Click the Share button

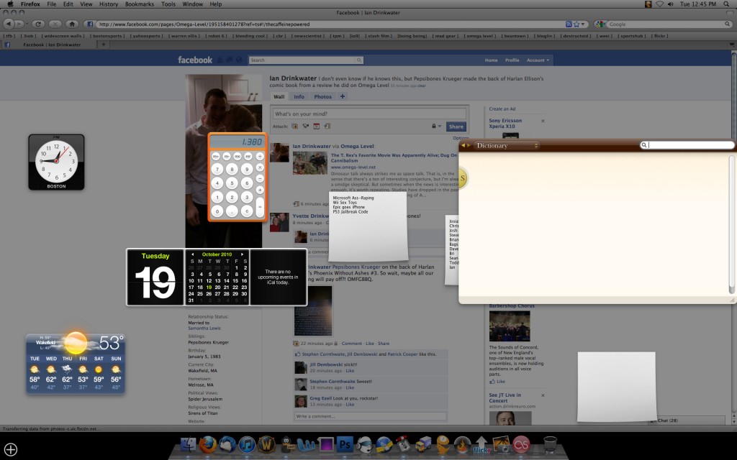coord(456,126)
